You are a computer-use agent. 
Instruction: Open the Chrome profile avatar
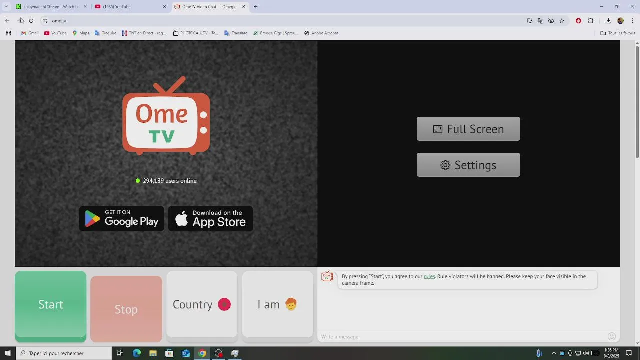click(x=620, y=21)
